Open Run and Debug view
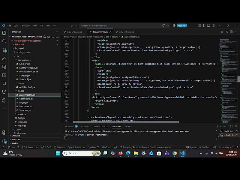The image size is (240, 180). click(4, 58)
